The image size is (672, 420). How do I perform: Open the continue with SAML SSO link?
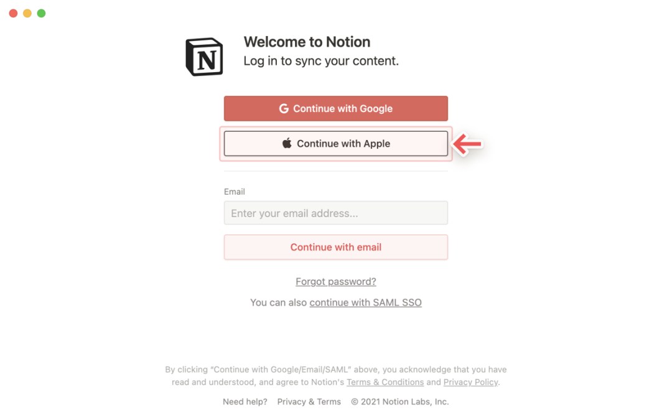pos(365,302)
